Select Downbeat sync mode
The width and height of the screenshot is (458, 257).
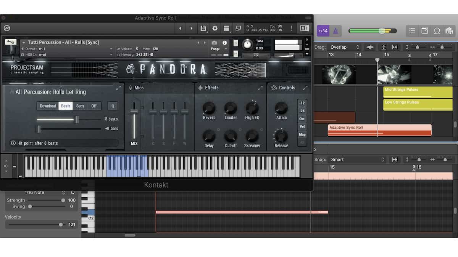(48, 106)
